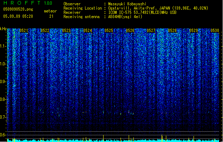Viewport: 223px width, 142px height.
Task: Click the 0528 time marker
Action: click(x=172, y=31)
